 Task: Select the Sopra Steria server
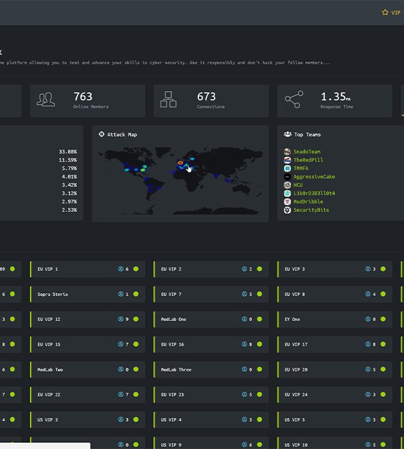88,294
